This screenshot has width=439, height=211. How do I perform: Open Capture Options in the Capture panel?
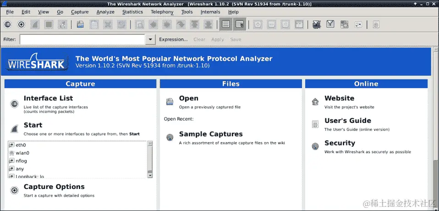click(x=54, y=187)
